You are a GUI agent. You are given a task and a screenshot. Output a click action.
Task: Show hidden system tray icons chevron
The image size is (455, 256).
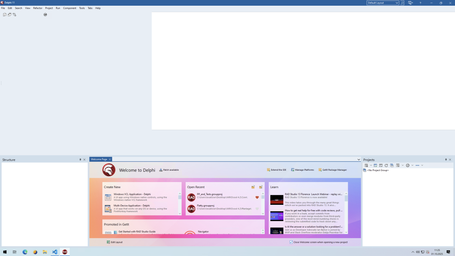(x=413, y=252)
